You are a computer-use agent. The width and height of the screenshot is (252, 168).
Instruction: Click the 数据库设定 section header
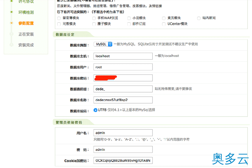tap(65, 35)
